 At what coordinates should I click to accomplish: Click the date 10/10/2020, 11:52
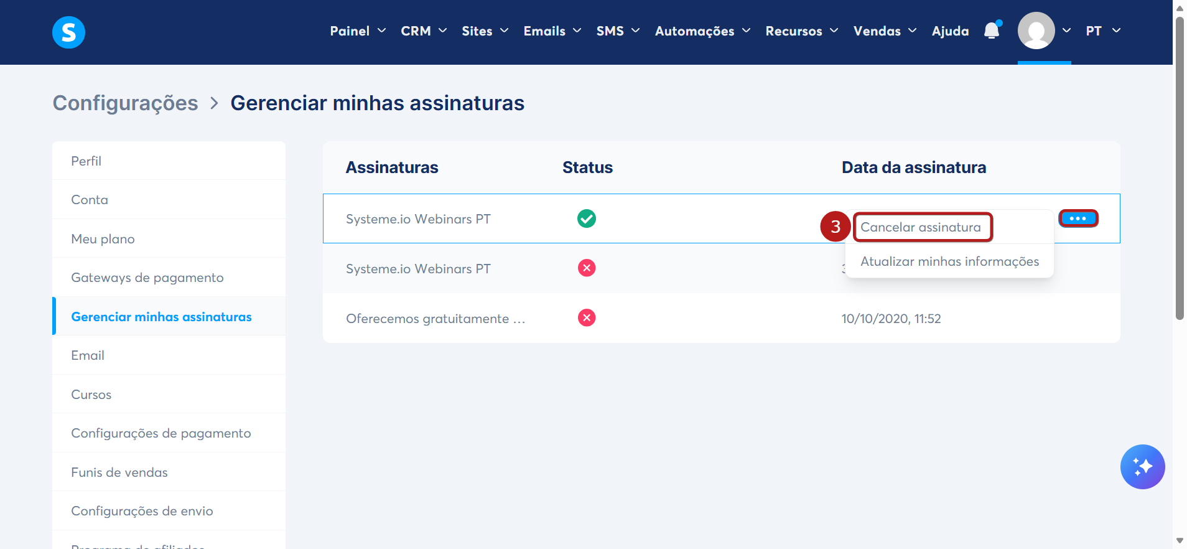(891, 319)
